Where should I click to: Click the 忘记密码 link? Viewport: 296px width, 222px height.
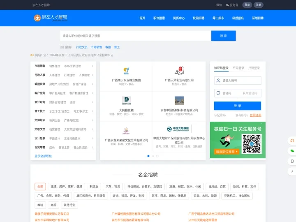[220, 115]
